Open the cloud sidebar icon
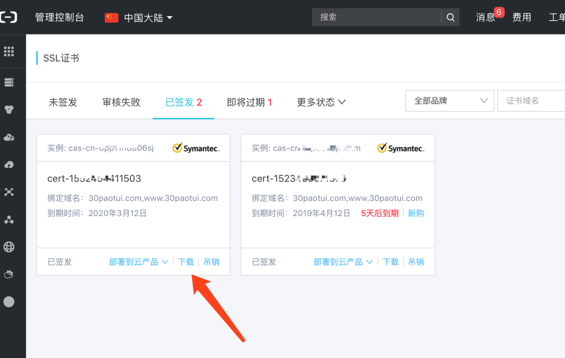 tap(9, 137)
